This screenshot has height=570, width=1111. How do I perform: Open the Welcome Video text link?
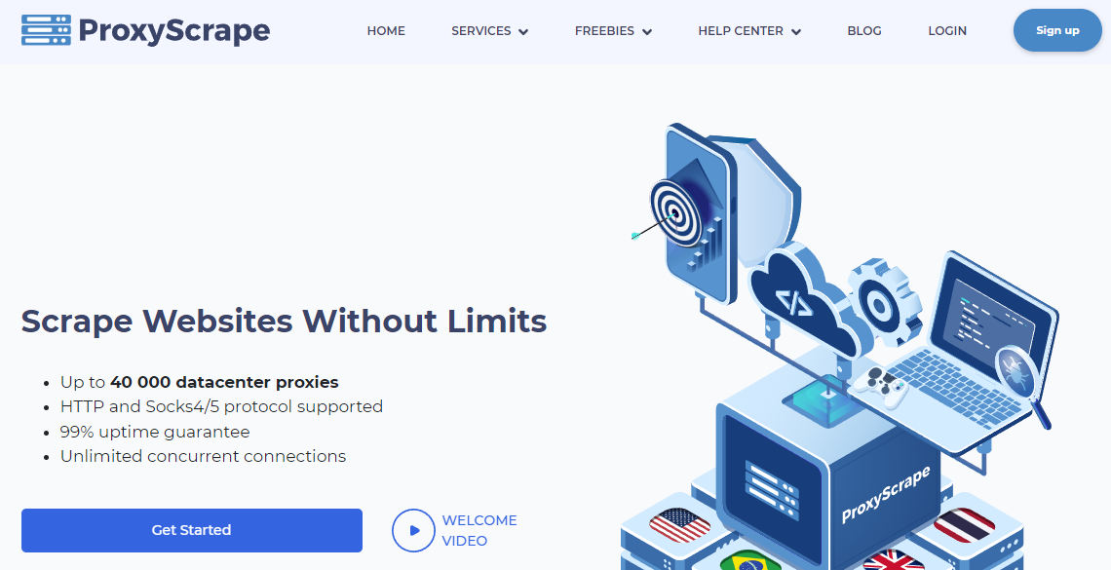(x=479, y=530)
